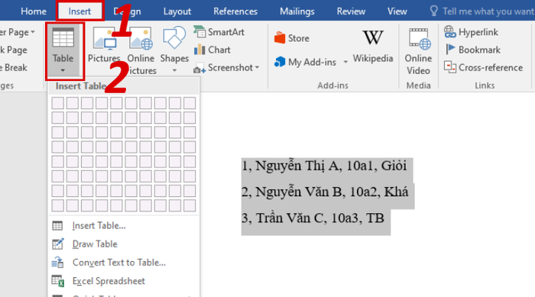Click the lightbulb Tell me icon
Image resolution: width=535 pixels, height=297 pixels.
pyautogui.click(x=433, y=11)
